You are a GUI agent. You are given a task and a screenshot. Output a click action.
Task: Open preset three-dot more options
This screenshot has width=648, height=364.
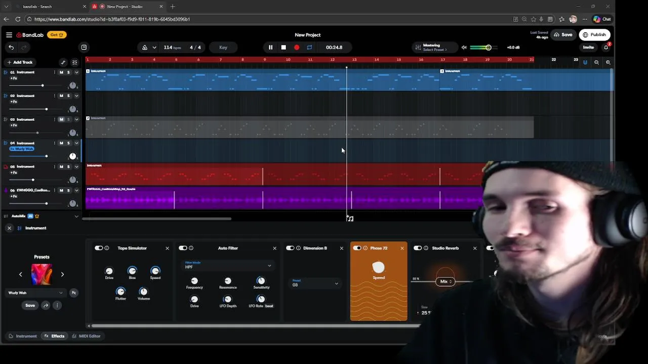57,305
